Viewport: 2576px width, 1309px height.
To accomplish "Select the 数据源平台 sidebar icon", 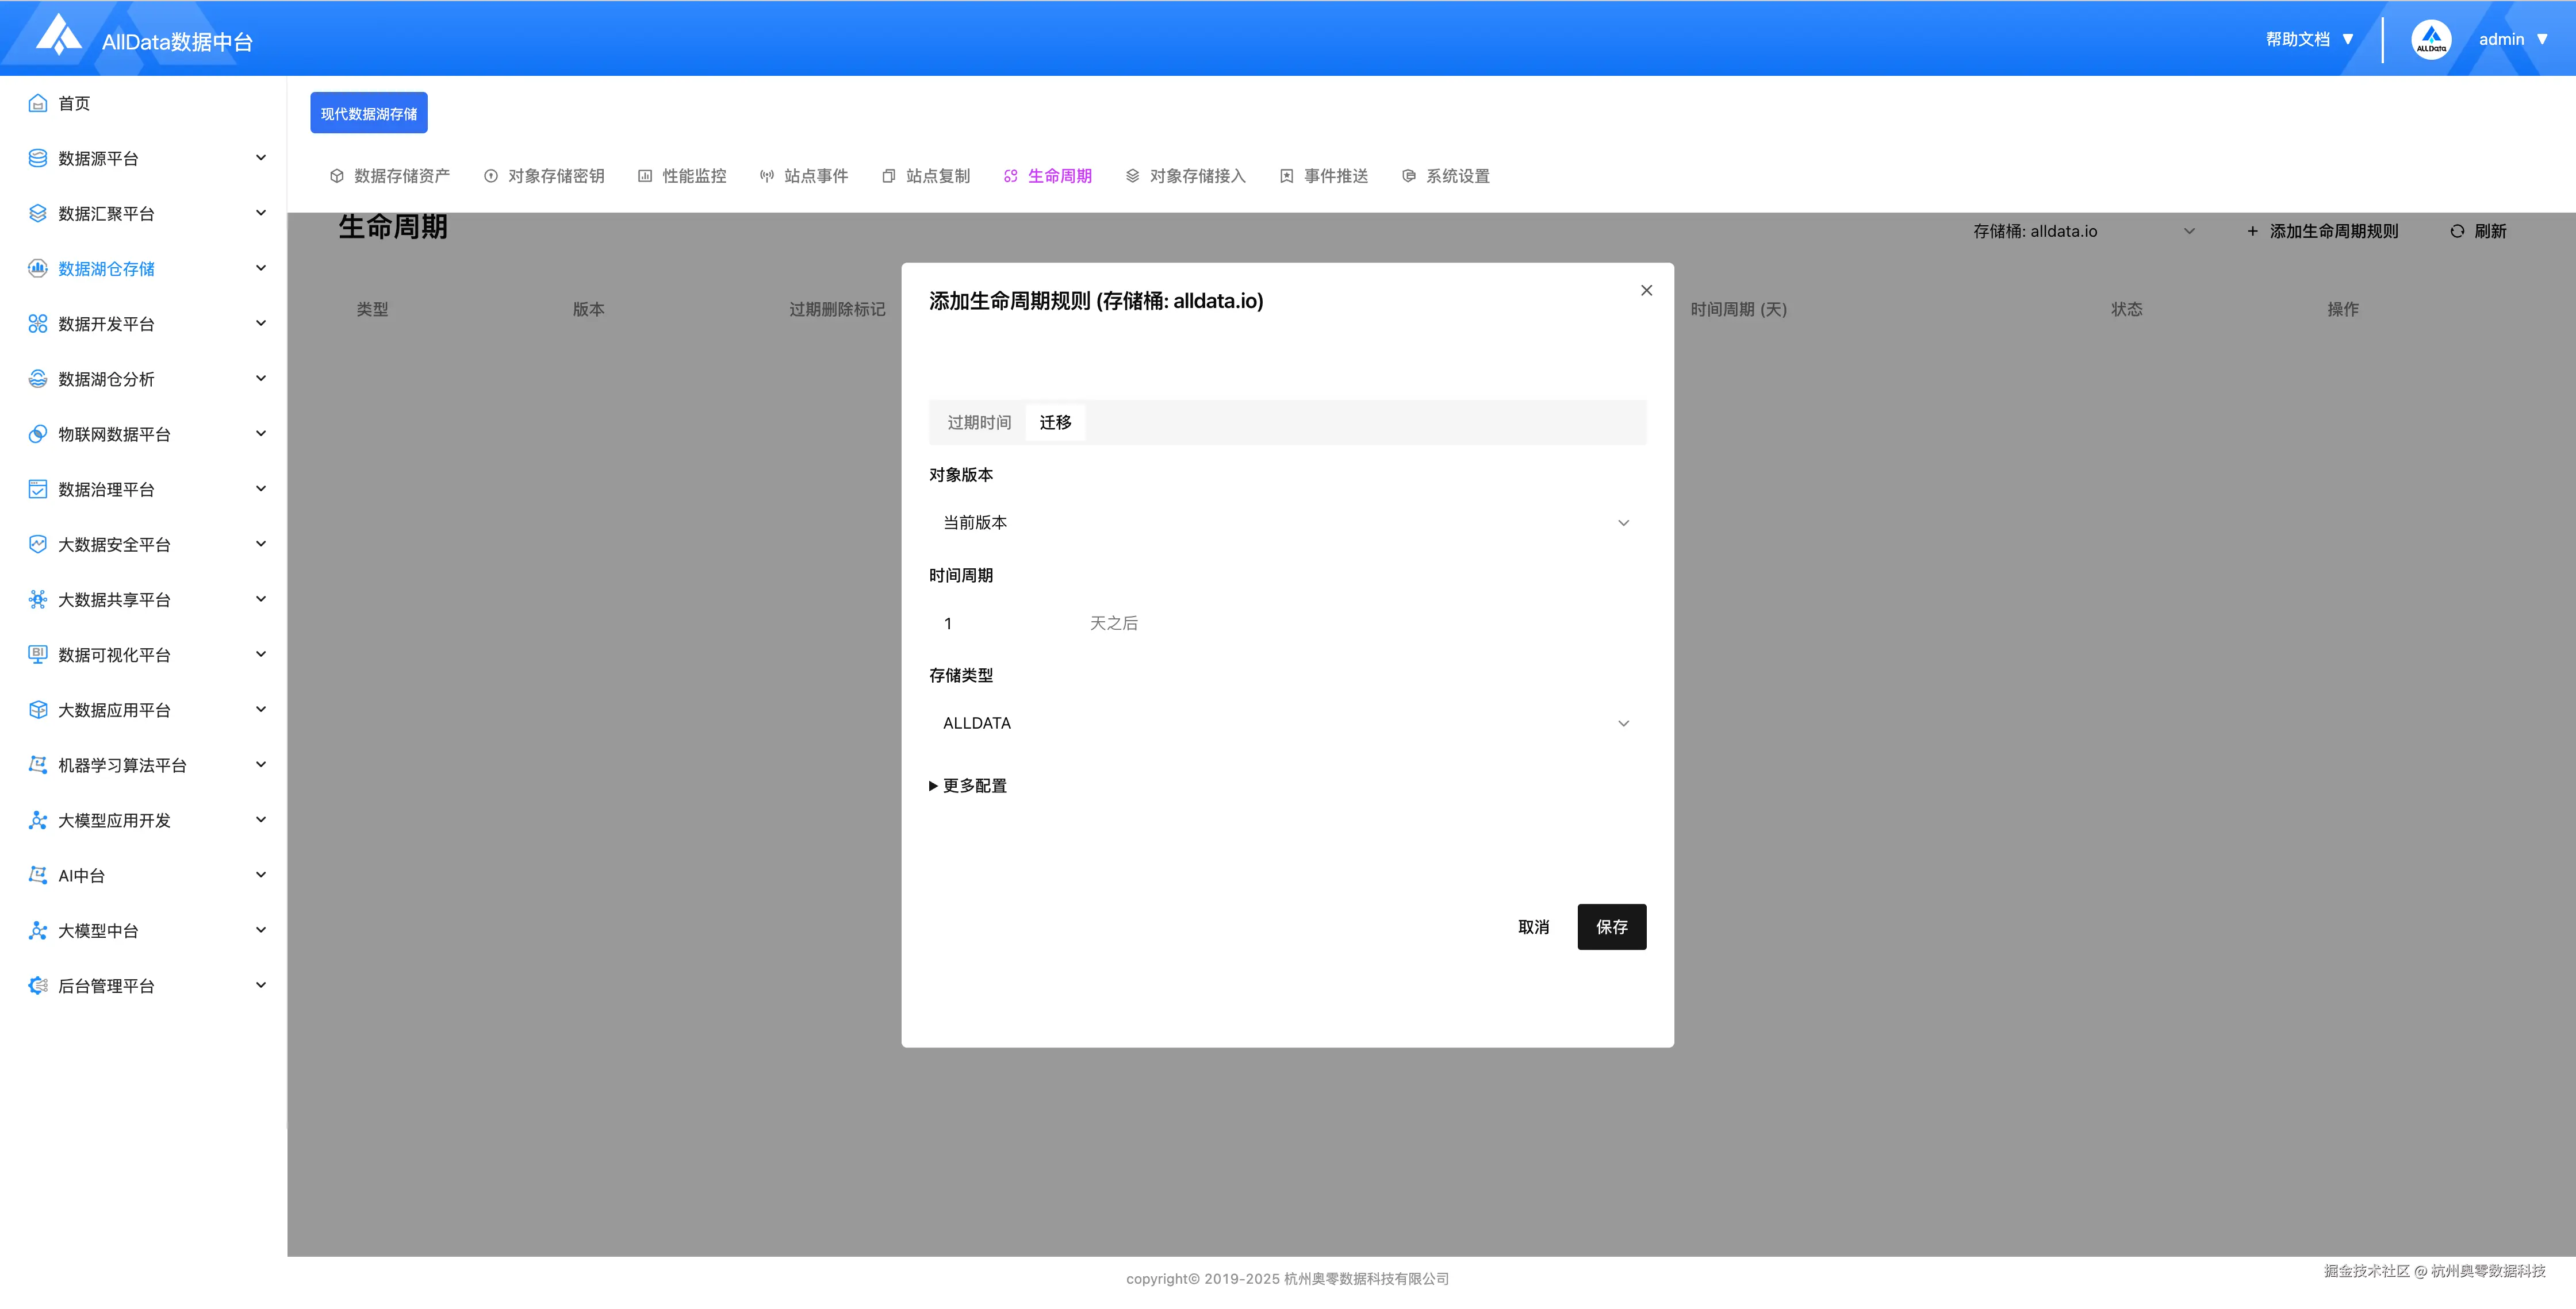I will (37, 157).
